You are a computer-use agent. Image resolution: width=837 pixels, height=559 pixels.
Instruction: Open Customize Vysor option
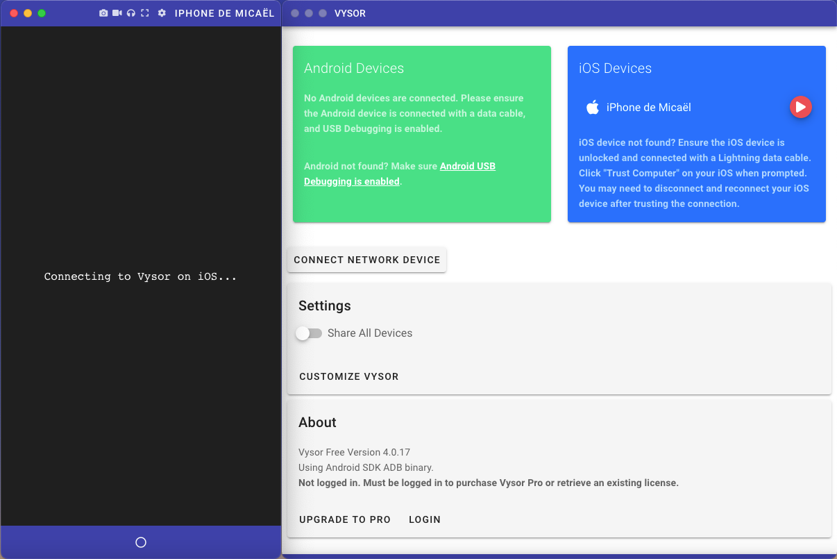coord(349,376)
